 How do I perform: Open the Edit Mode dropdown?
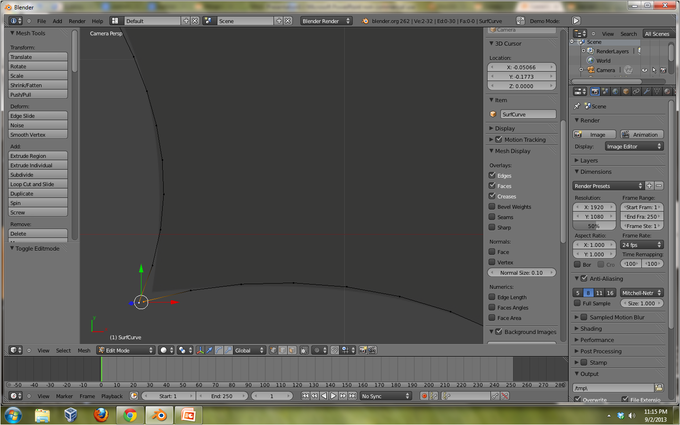click(x=126, y=350)
